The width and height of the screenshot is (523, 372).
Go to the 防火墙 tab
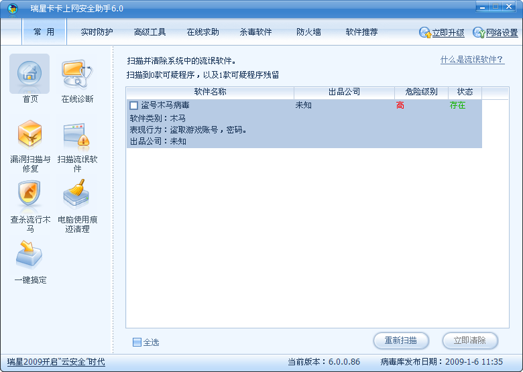308,32
